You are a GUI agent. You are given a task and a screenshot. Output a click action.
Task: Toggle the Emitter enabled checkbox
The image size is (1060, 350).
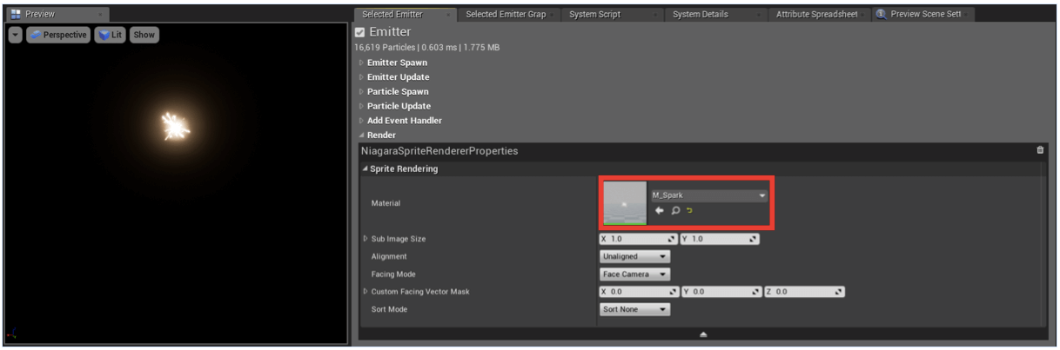359,32
